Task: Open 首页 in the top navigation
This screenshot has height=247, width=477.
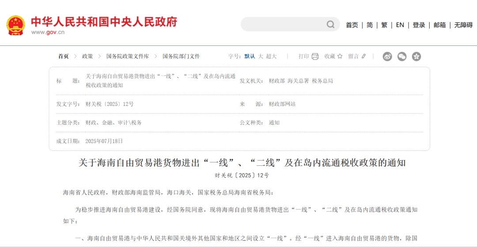Action: pyautogui.click(x=352, y=25)
